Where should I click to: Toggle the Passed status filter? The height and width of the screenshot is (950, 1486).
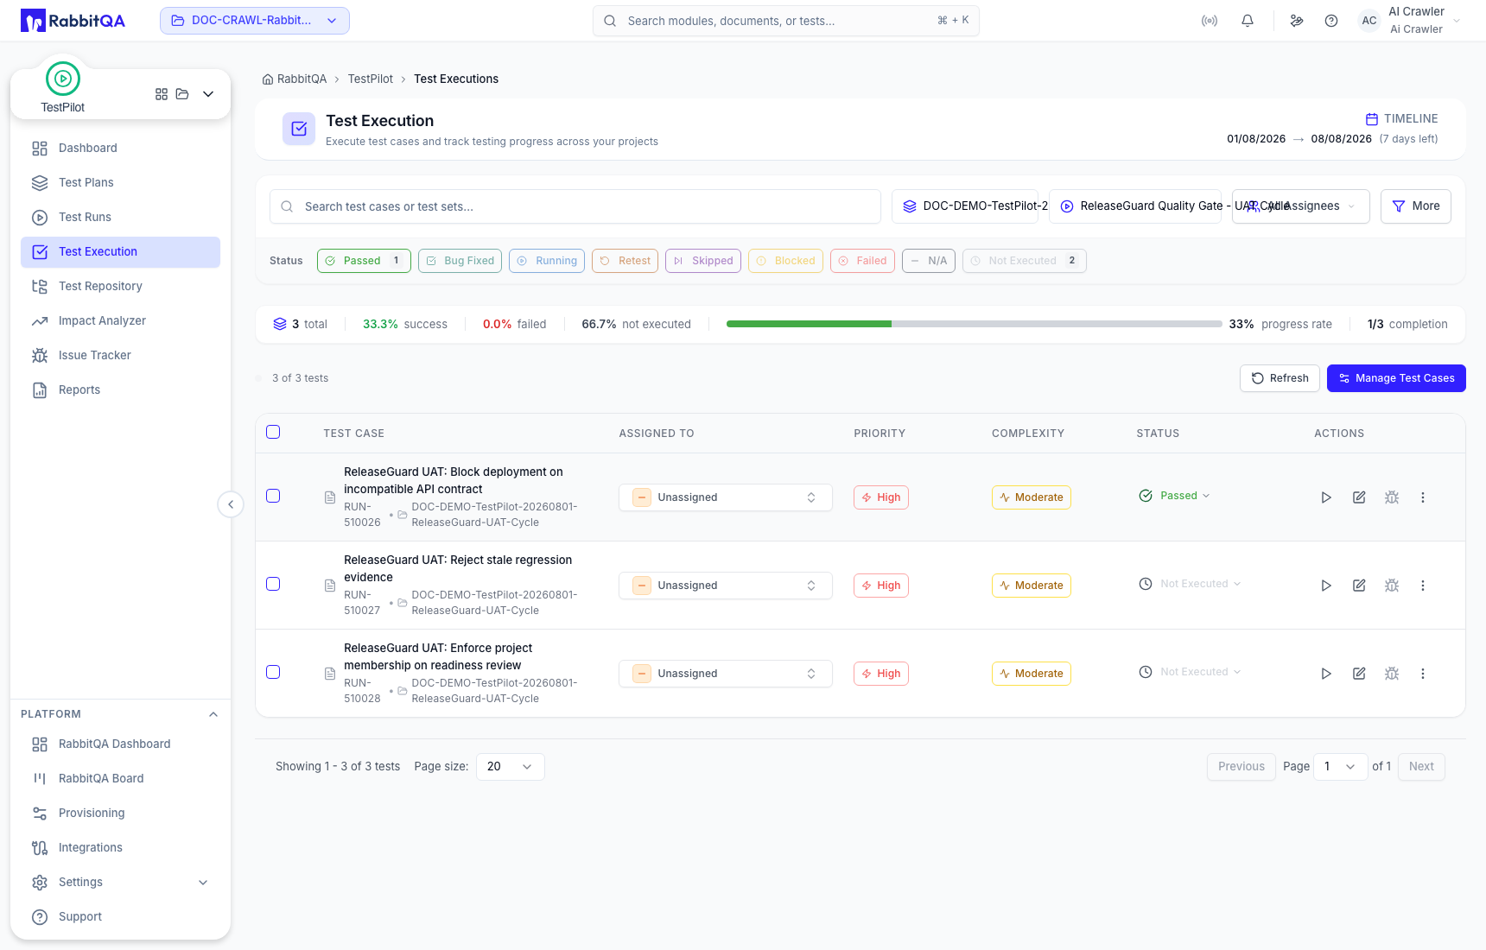point(364,261)
